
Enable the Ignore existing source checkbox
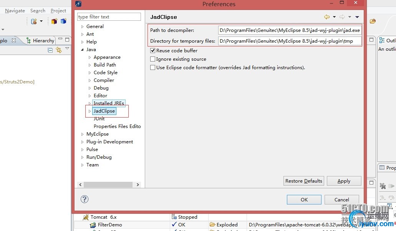tap(152, 59)
